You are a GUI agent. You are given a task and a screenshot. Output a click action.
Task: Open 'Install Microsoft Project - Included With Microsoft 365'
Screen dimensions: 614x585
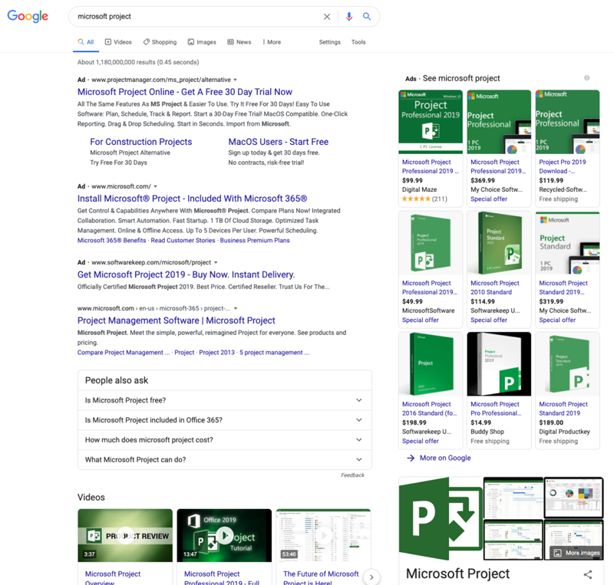click(x=193, y=199)
